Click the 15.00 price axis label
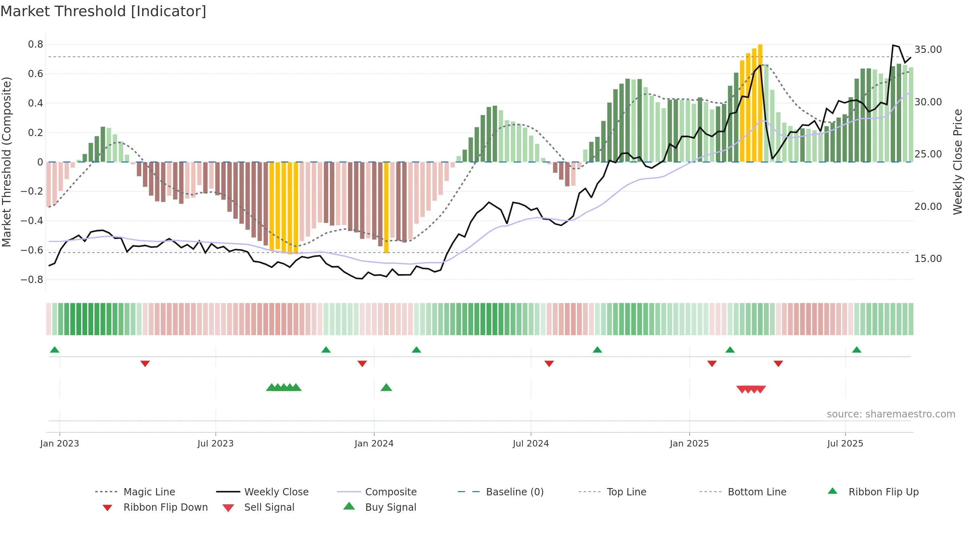This screenshot has height=545, width=969. (x=928, y=259)
